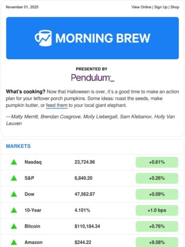Click the green up arrow beside Nasdaq
185x247 pixels.
[14, 162]
